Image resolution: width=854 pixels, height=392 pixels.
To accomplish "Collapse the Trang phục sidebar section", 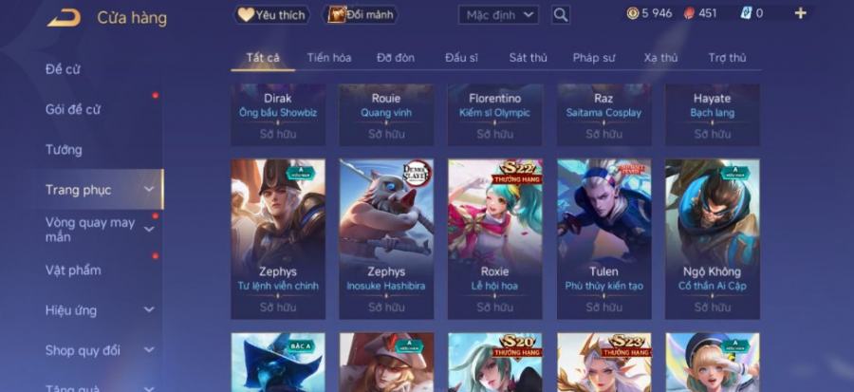I will (149, 190).
